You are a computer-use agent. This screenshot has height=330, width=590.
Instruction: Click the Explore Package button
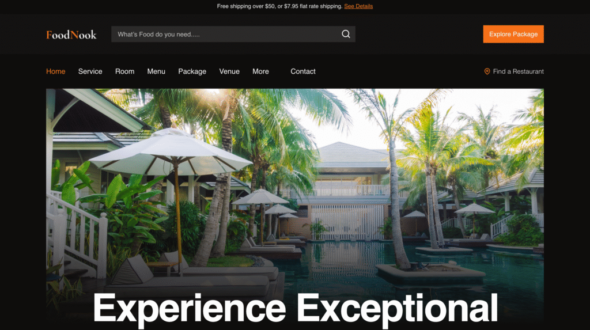coord(513,34)
